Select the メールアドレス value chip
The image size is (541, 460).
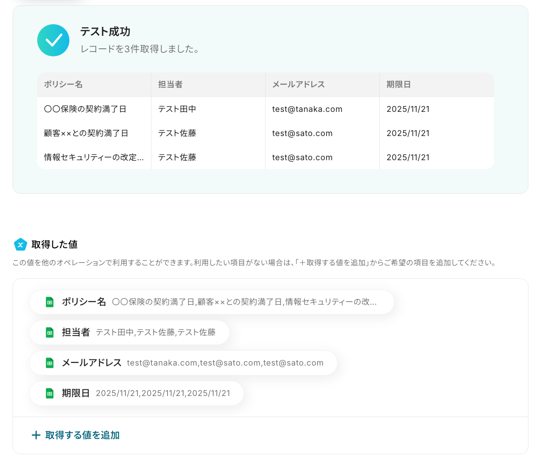click(183, 363)
